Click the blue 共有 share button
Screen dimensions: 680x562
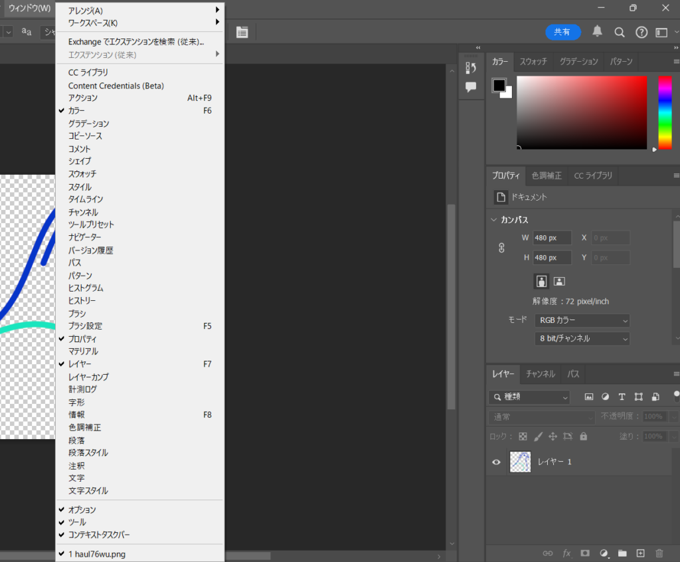tap(562, 32)
